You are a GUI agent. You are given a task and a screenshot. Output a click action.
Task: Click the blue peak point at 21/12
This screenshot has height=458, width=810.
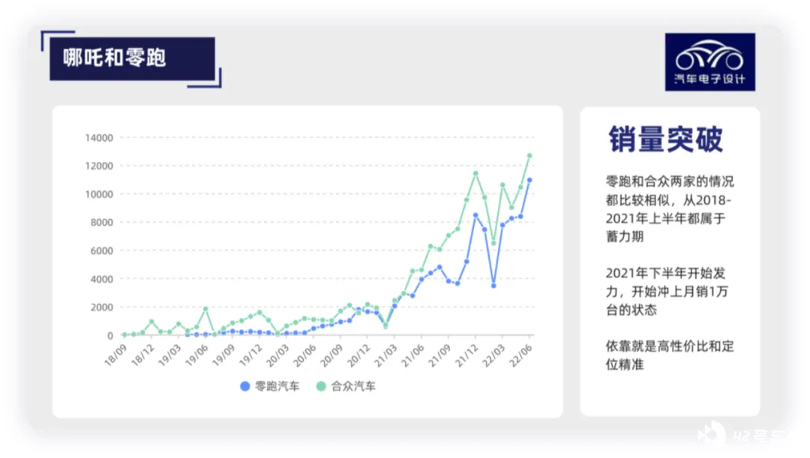[475, 215]
